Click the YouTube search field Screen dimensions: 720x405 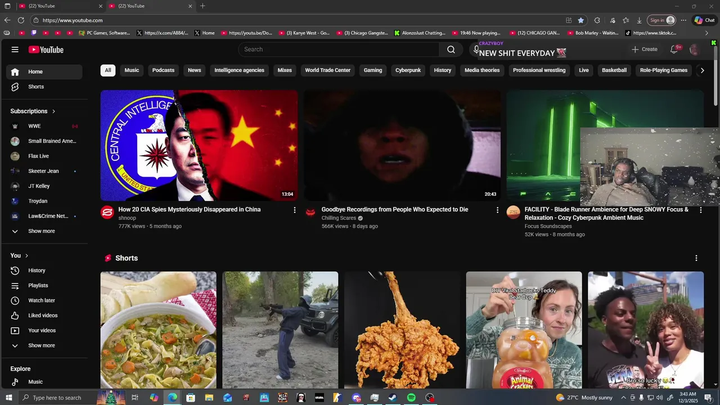tap(339, 49)
